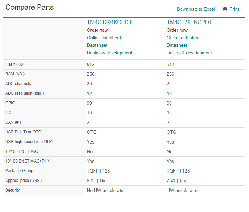The width and height of the screenshot is (249, 212).
Task: Click the 10/100 ENET MAC+PHY row label
Action: (x=28, y=161)
